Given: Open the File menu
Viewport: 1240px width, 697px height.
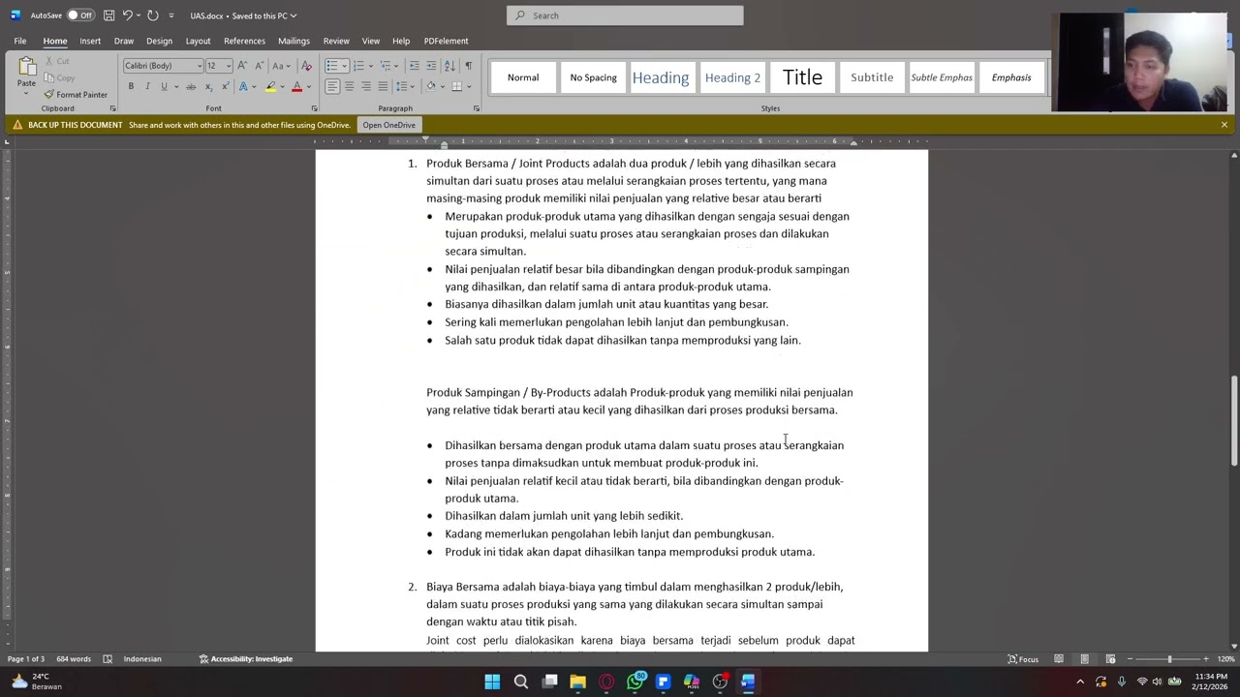Looking at the screenshot, I should click(x=19, y=41).
